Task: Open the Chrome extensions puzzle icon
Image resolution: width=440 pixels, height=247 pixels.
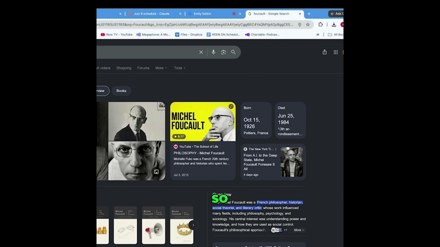Action: (x=320, y=25)
